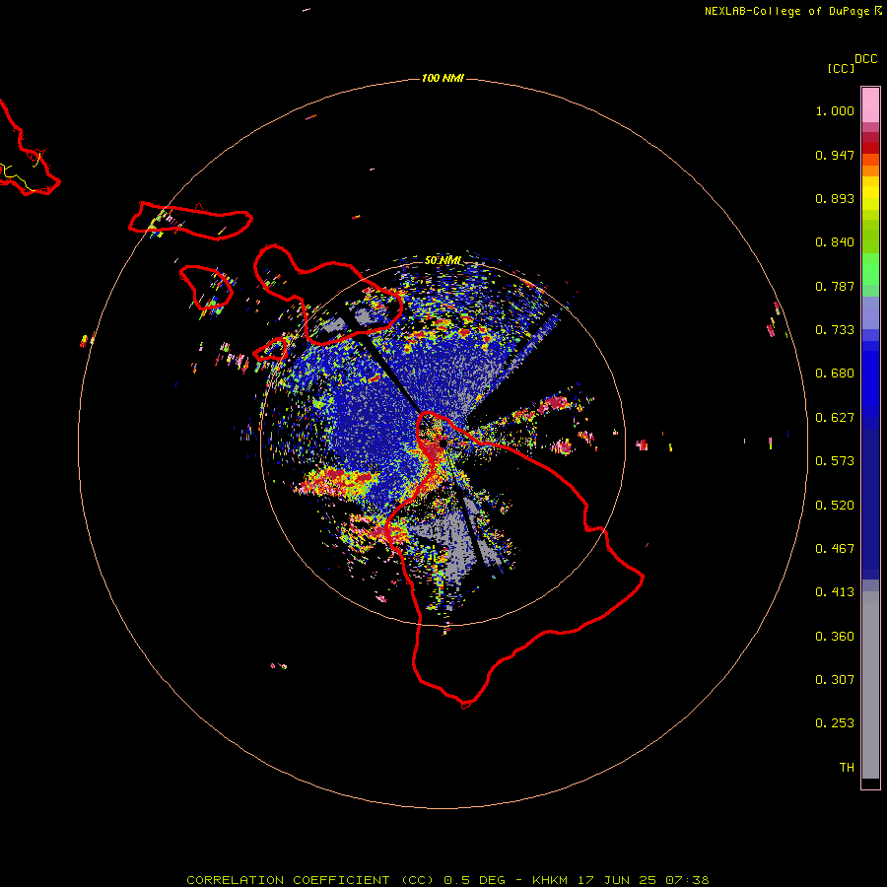Click the NEXLAB-College of DuPage credit text
The height and width of the screenshot is (887, 887).
click(x=786, y=11)
